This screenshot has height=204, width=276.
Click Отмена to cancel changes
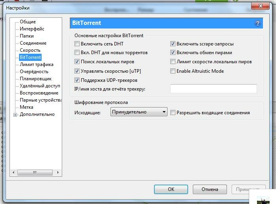209,189
